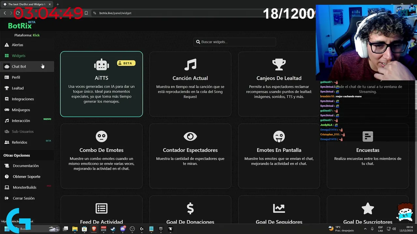Click the tongue-out emoji icon on Emotes En Pantalla
The width and height of the screenshot is (417, 234).
tap(279, 136)
